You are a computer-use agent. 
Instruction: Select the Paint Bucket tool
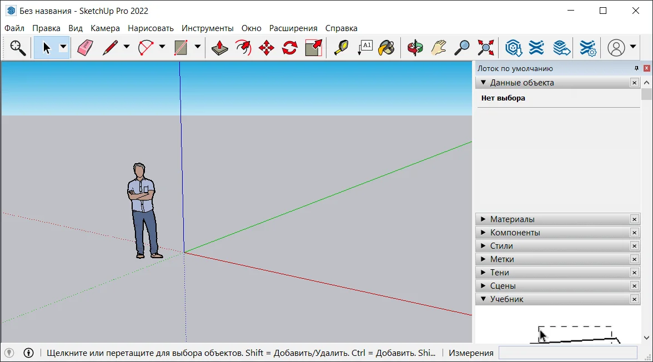tap(386, 48)
